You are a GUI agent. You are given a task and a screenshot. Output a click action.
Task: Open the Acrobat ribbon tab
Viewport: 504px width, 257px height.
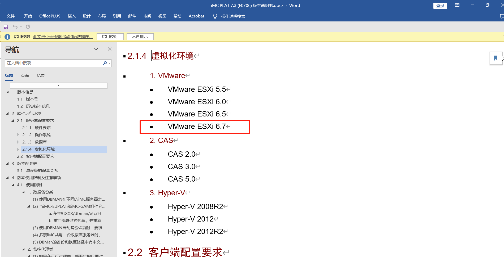click(197, 16)
